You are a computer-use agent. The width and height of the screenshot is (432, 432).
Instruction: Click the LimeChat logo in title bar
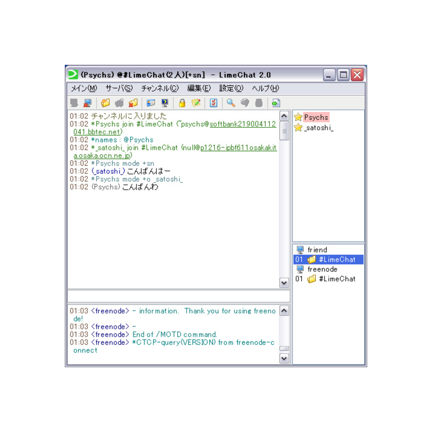(x=73, y=74)
